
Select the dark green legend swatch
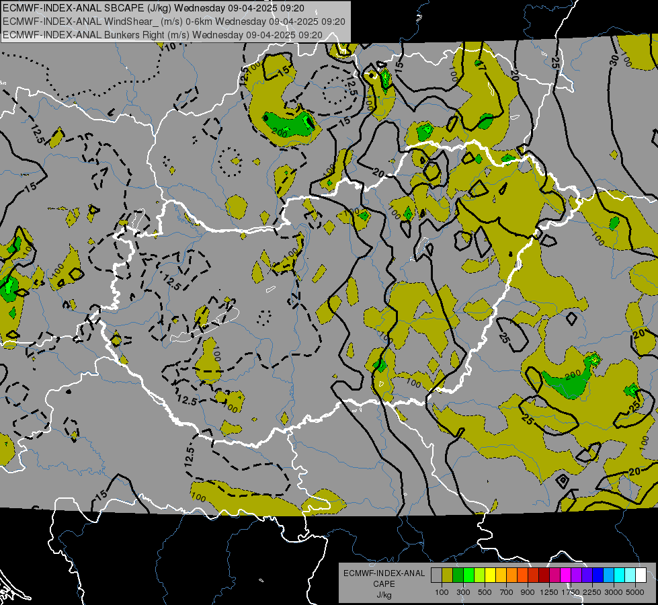pos(458,575)
